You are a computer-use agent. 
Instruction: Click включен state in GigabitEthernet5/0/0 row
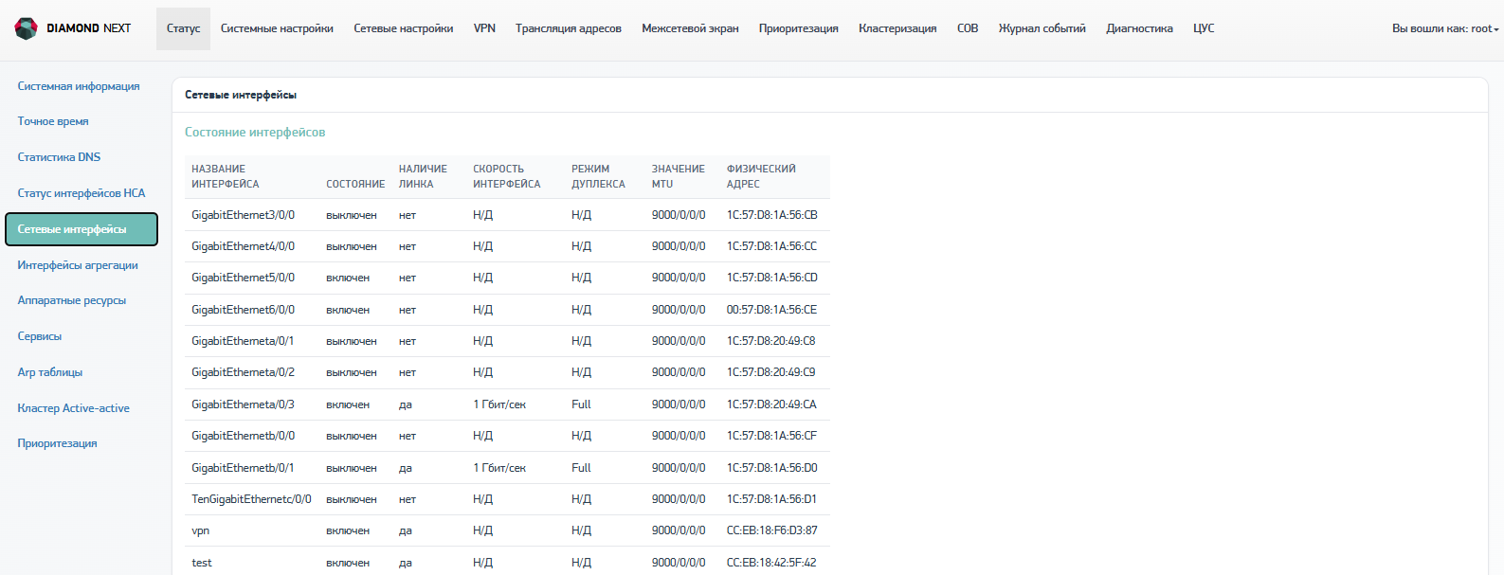[348, 278]
